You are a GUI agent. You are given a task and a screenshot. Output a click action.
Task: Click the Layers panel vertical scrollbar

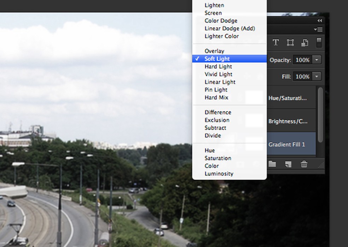coord(320,115)
